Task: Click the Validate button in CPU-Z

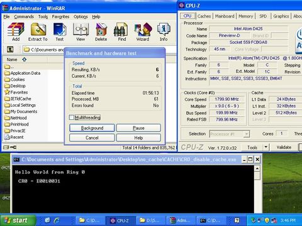Action: tap(284, 148)
